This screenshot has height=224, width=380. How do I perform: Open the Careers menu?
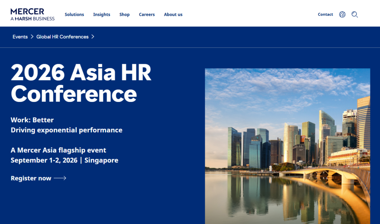click(147, 14)
